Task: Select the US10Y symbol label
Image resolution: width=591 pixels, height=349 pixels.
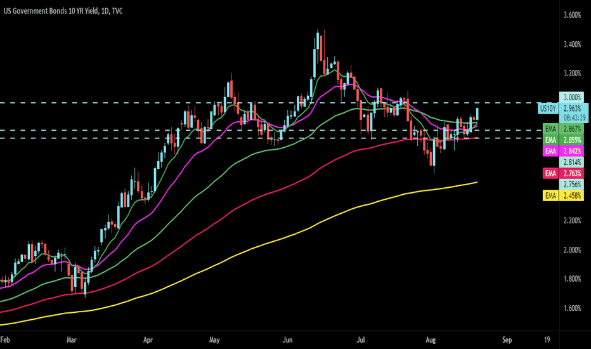Action: (548, 109)
